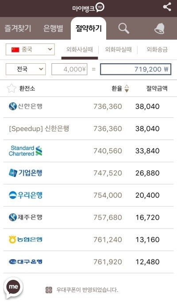The width and height of the screenshot is (177, 303).
Task: Expand the 중국 country dropdown
Action: [30, 50]
